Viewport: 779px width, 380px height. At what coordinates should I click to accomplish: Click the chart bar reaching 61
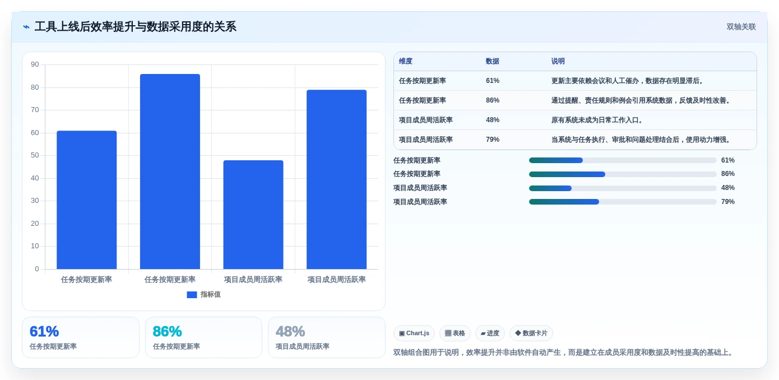coord(87,200)
